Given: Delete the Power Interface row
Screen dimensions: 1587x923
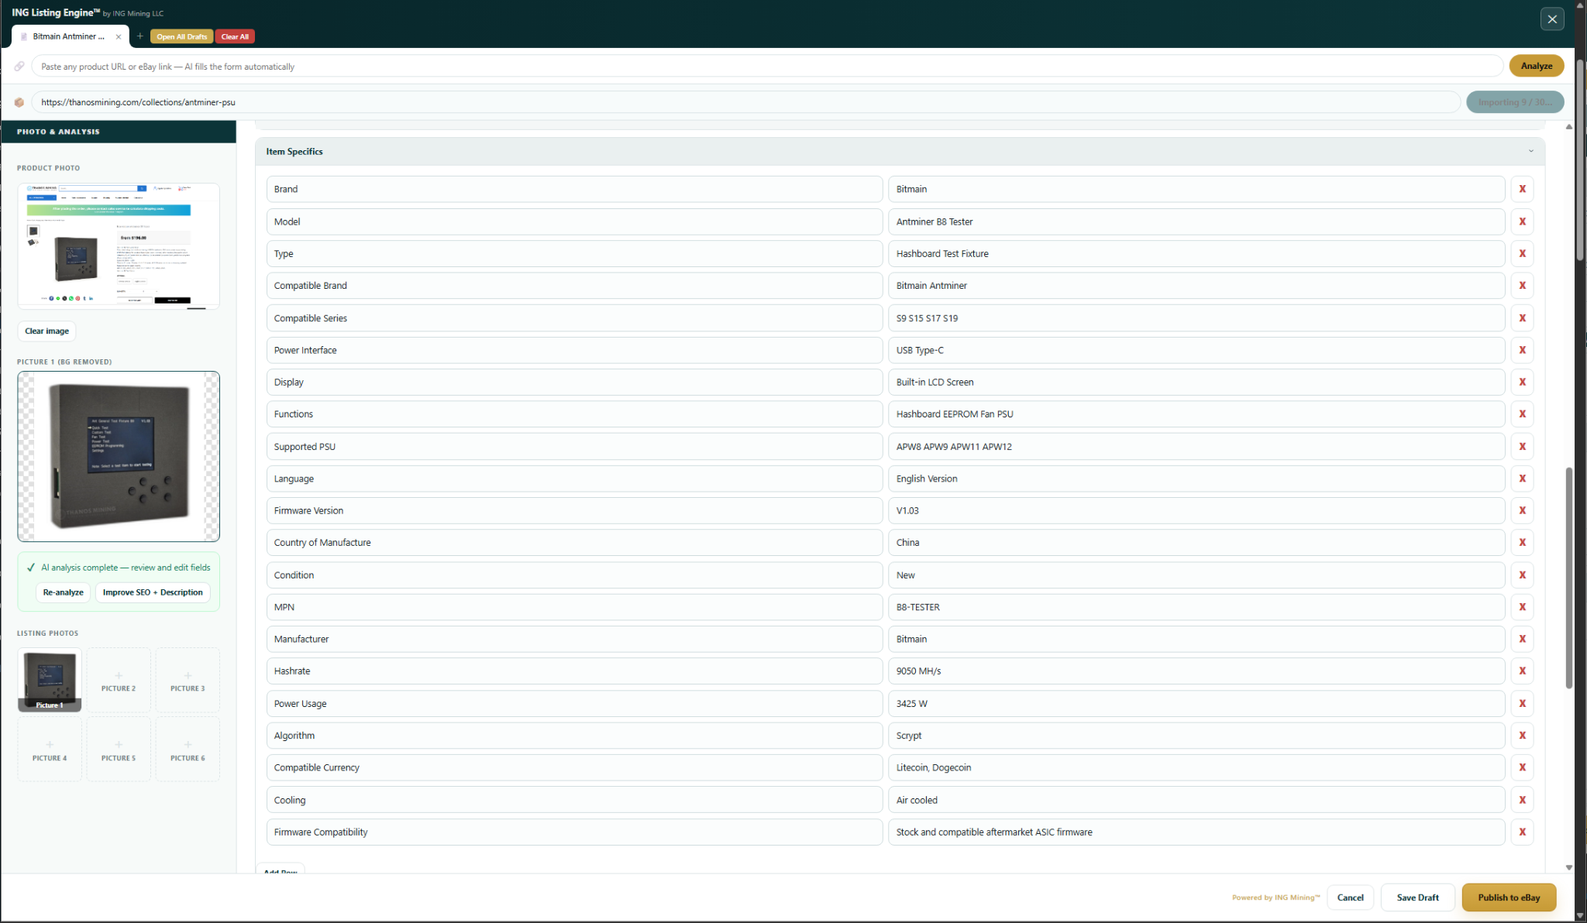Looking at the screenshot, I should (x=1522, y=350).
